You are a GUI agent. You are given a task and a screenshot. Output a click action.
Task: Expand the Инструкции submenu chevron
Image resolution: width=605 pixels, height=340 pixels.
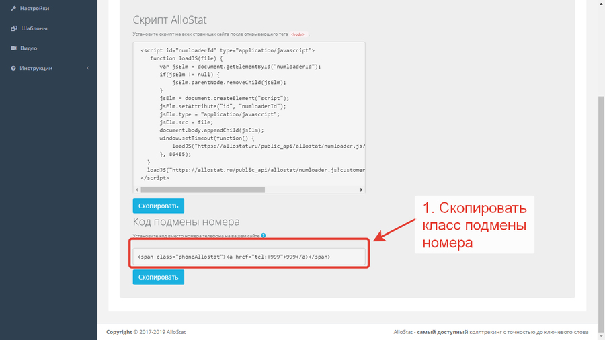click(x=87, y=68)
